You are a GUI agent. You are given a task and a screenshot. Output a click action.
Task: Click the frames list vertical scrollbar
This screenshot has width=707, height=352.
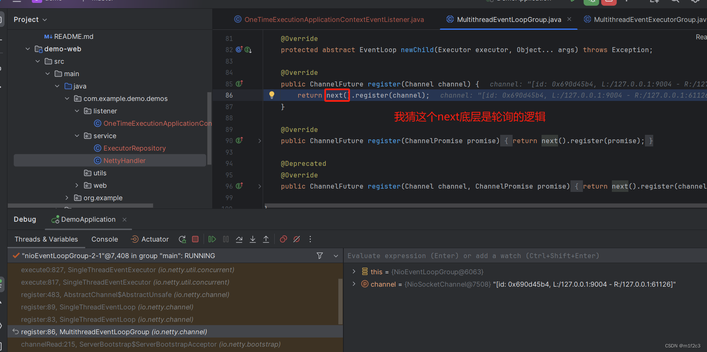[340, 301]
